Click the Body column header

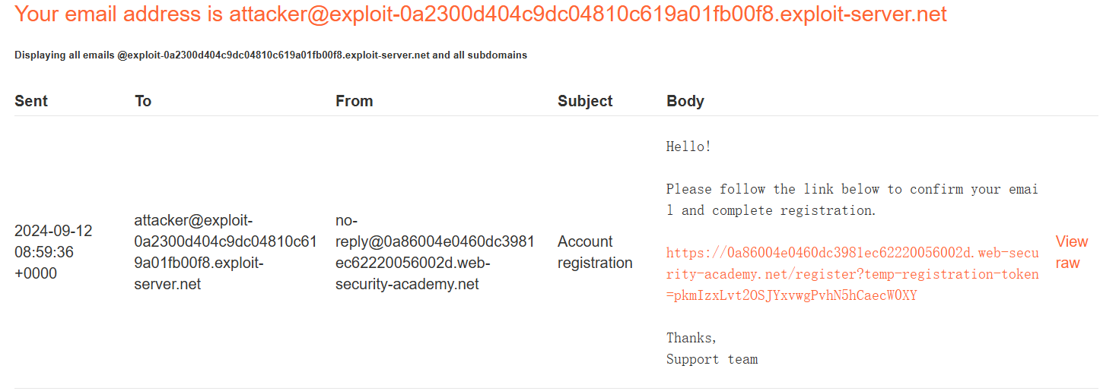(685, 101)
